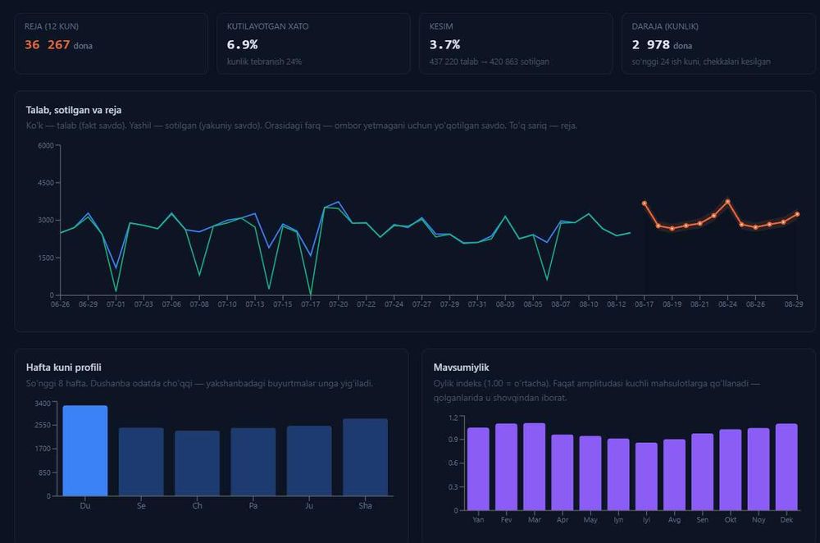820x543 pixels.
Task: Click the 06-26 date label
Action: click(x=60, y=304)
